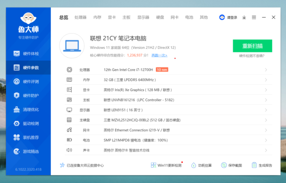Viewport: 286px width, 183px height.
Task: Click the green 重新扫描 button
Action: coord(252,46)
